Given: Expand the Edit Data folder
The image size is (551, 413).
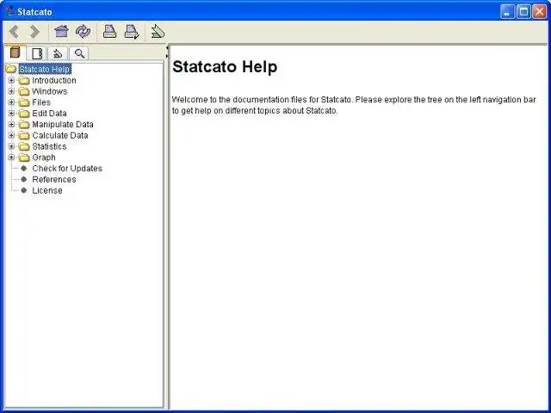Looking at the screenshot, I should pyautogui.click(x=11, y=114).
